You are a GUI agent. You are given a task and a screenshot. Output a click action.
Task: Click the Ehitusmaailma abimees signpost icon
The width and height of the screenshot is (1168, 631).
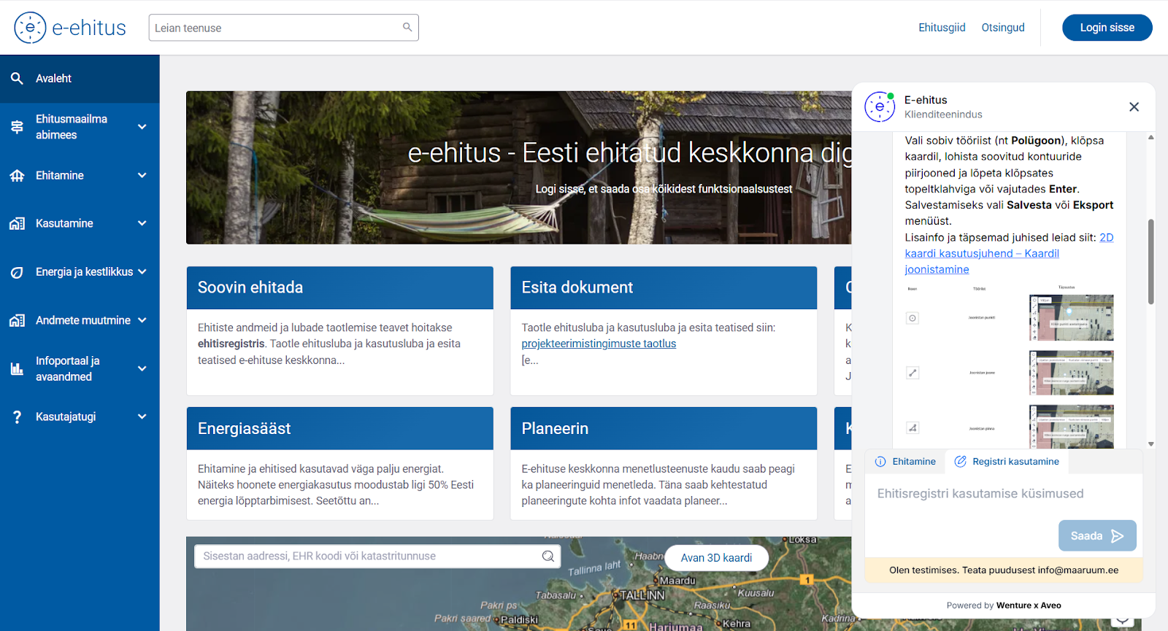point(17,127)
